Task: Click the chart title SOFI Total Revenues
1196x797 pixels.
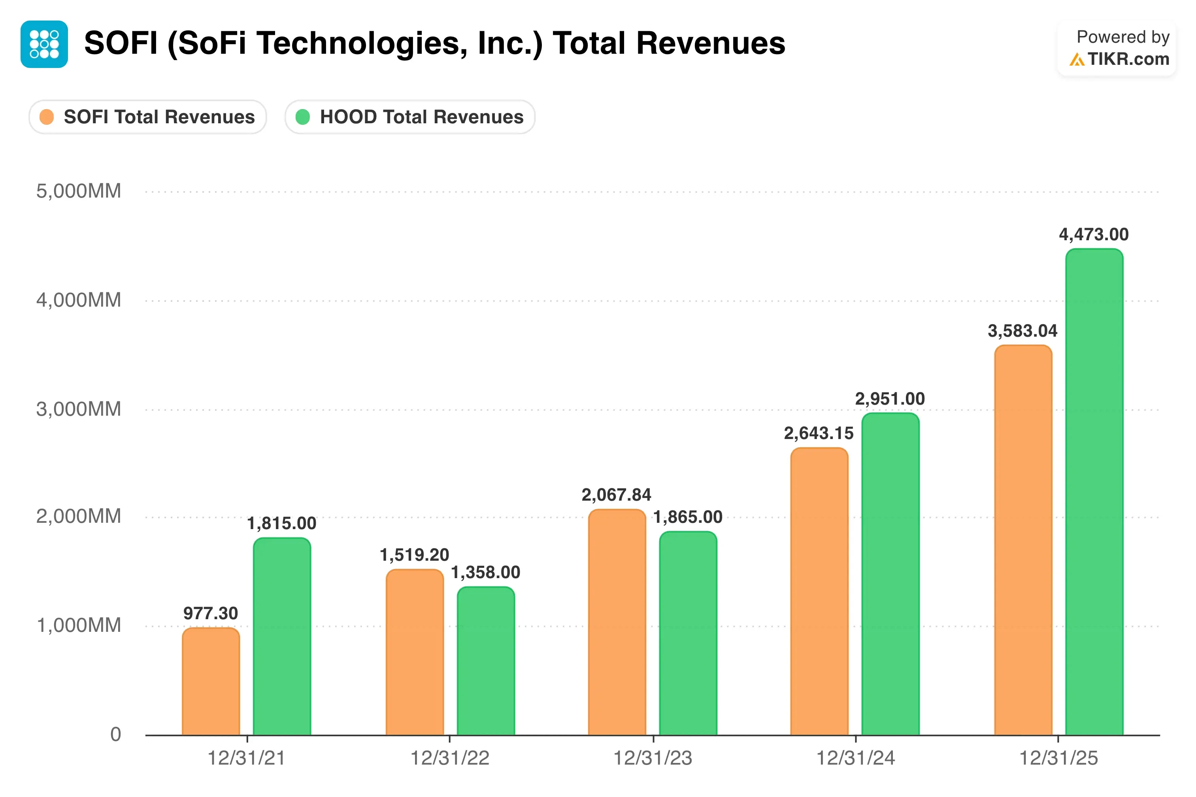Action: point(435,43)
